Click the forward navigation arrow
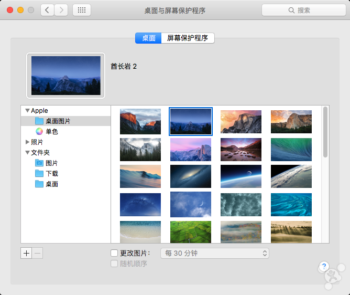This screenshot has width=350, height=295. 61,10
